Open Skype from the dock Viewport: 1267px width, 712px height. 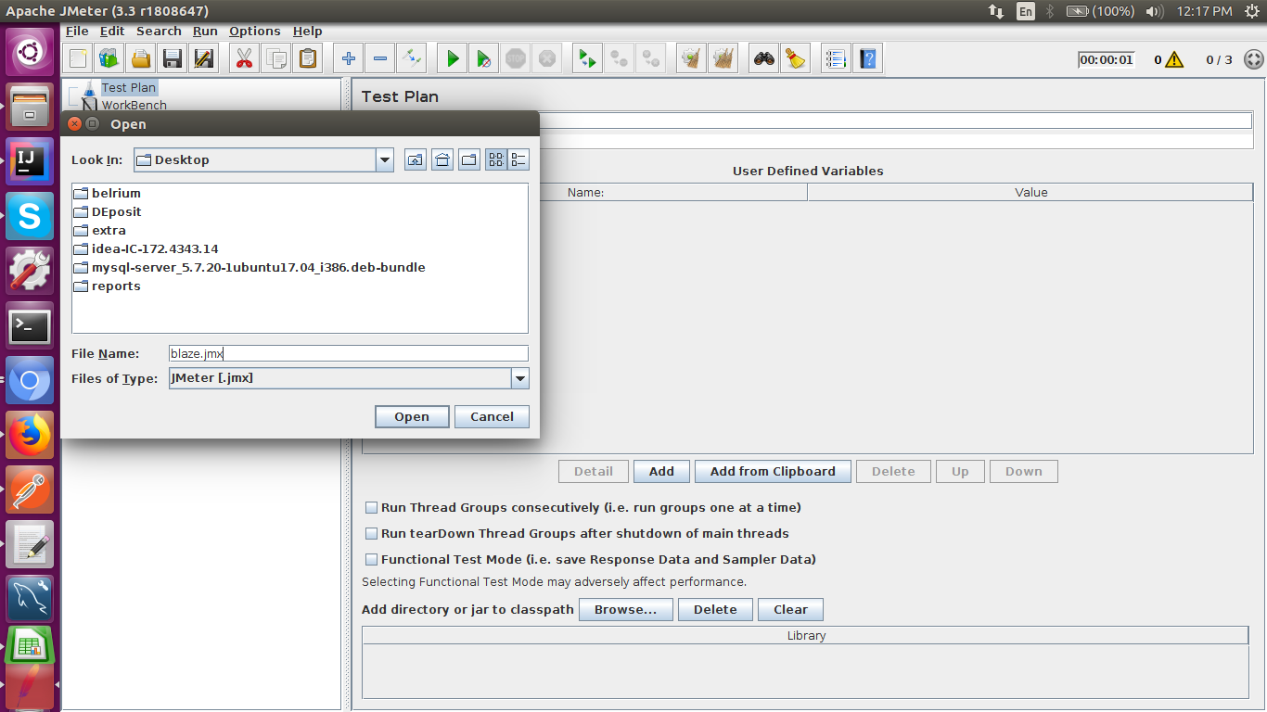coord(30,217)
